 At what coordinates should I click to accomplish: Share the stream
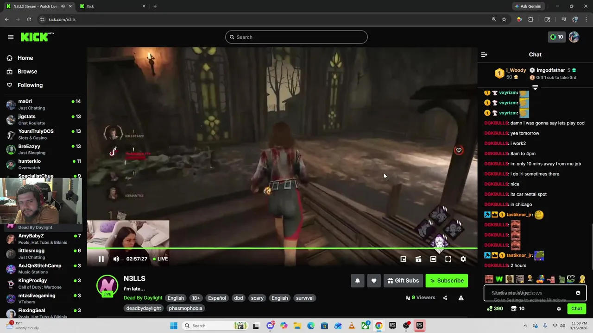click(x=445, y=298)
